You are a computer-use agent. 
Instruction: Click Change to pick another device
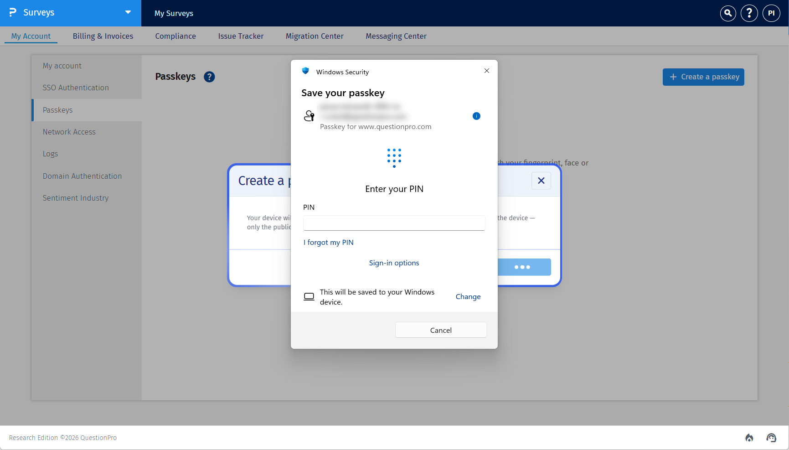(x=468, y=297)
